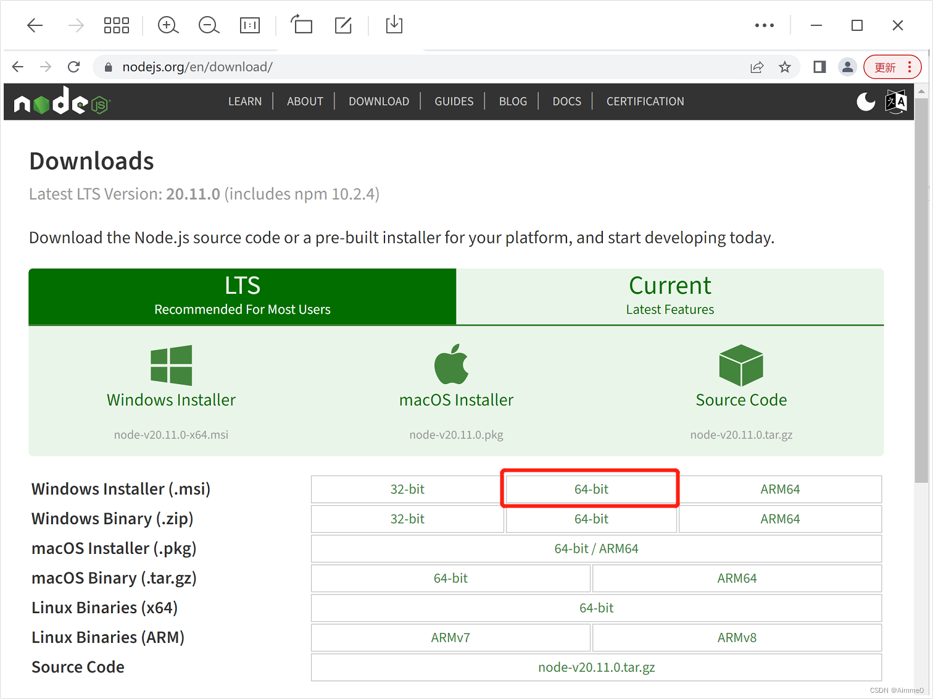The width and height of the screenshot is (933, 699).
Task: Click the macOS Installer heading link
Action: [x=457, y=400]
